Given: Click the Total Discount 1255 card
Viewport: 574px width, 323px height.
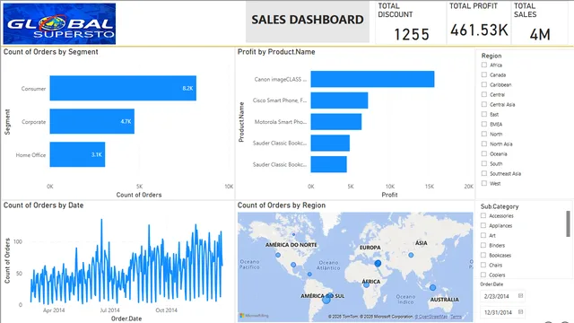Looking at the screenshot, I should tap(411, 22).
